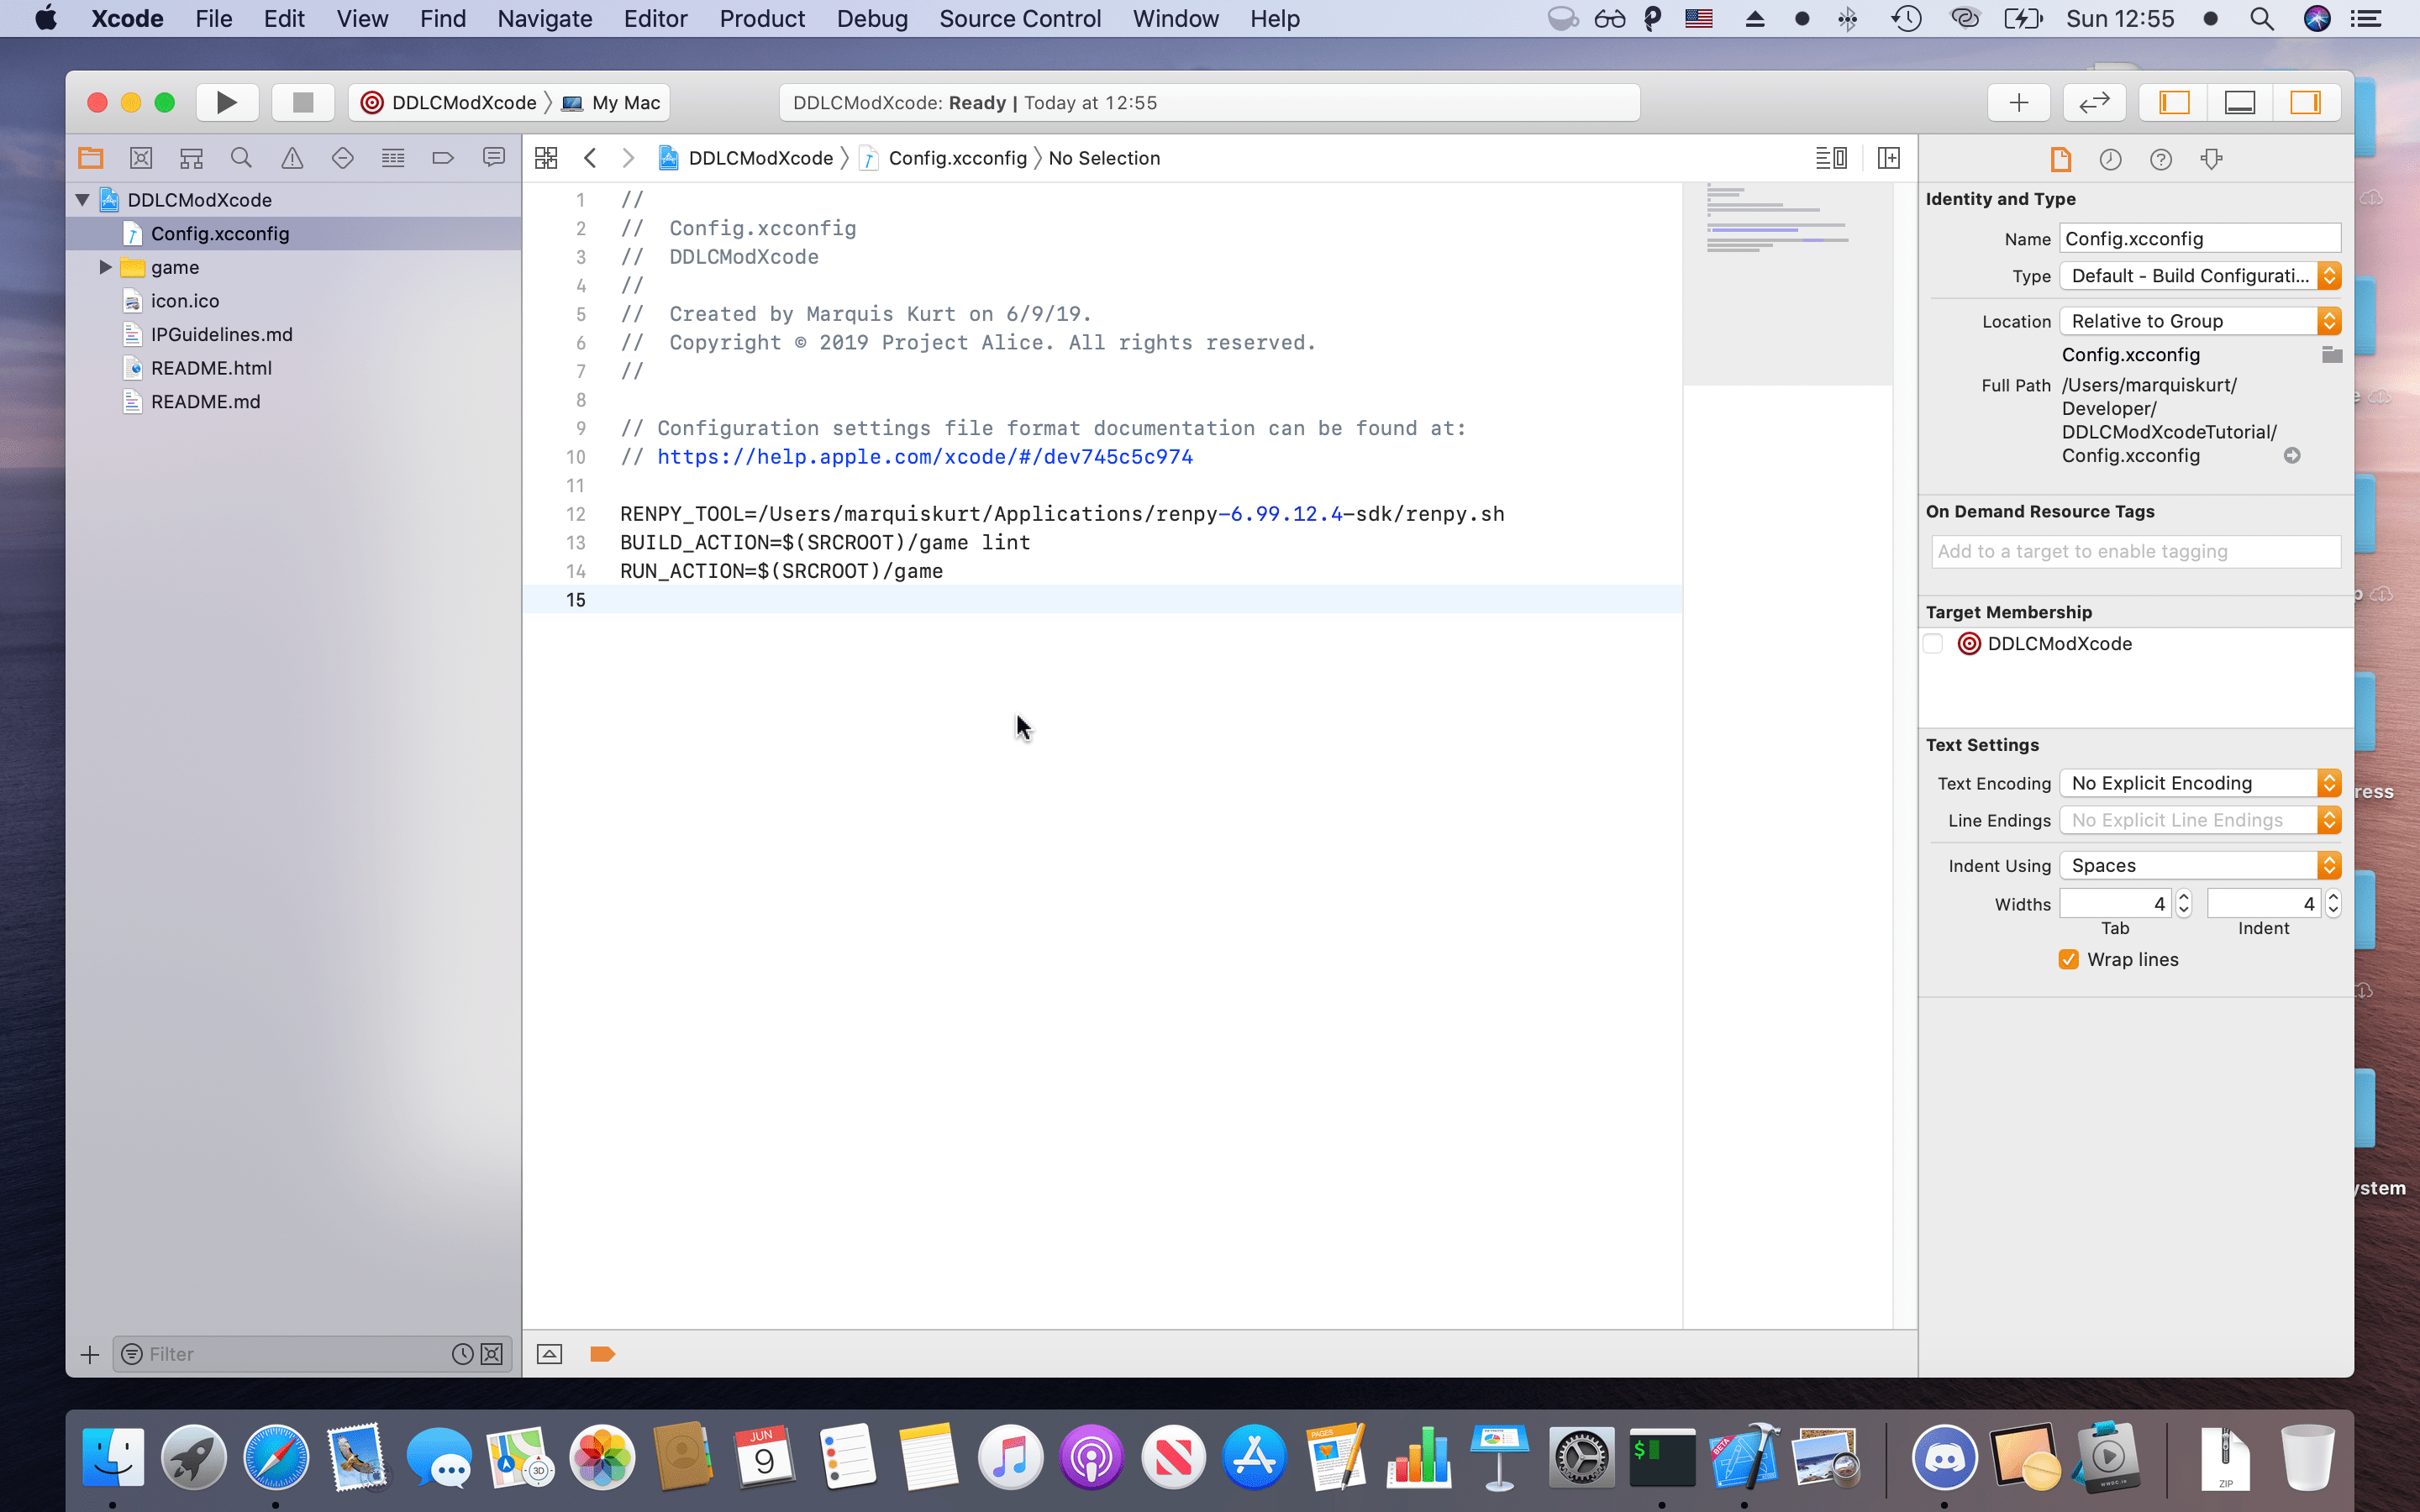The height and width of the screenshot is (1512, 2420).
Task: Filter by source control status
Action: click(492, 1354)
